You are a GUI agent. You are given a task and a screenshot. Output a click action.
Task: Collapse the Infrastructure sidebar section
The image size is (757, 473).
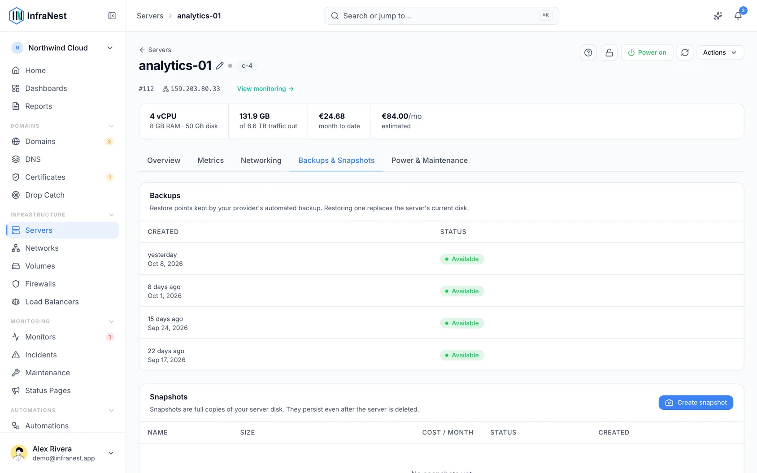click(x=112, y=215)
